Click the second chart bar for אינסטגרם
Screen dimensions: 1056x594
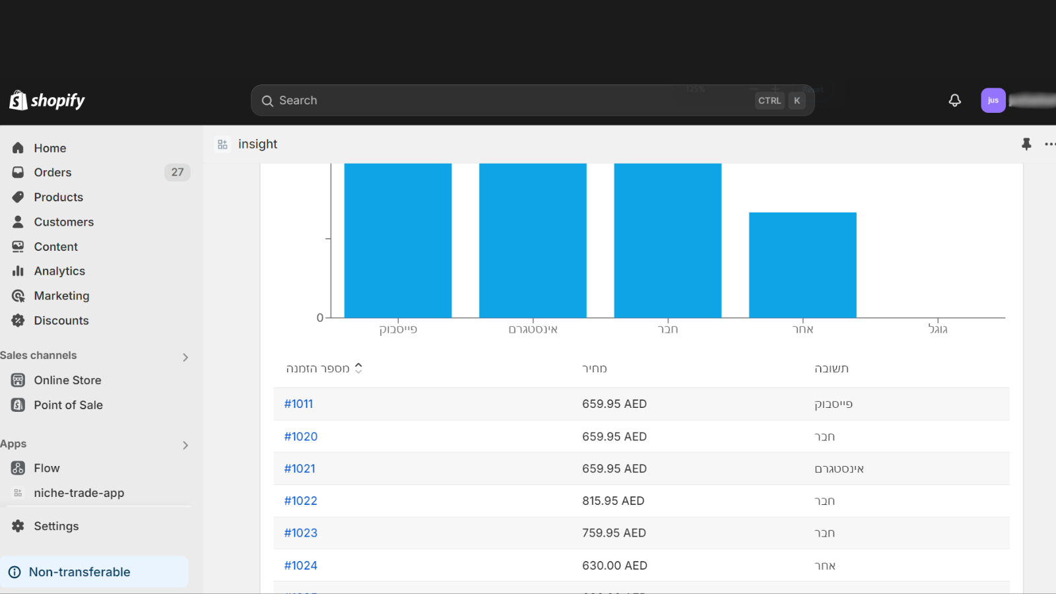(x=533, y=240)
